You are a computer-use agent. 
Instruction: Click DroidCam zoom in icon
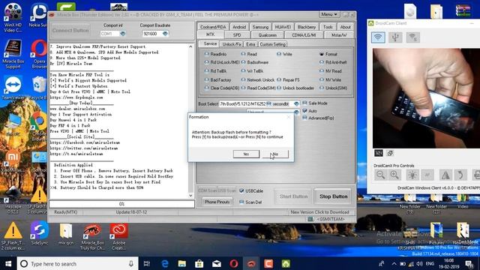394,175
